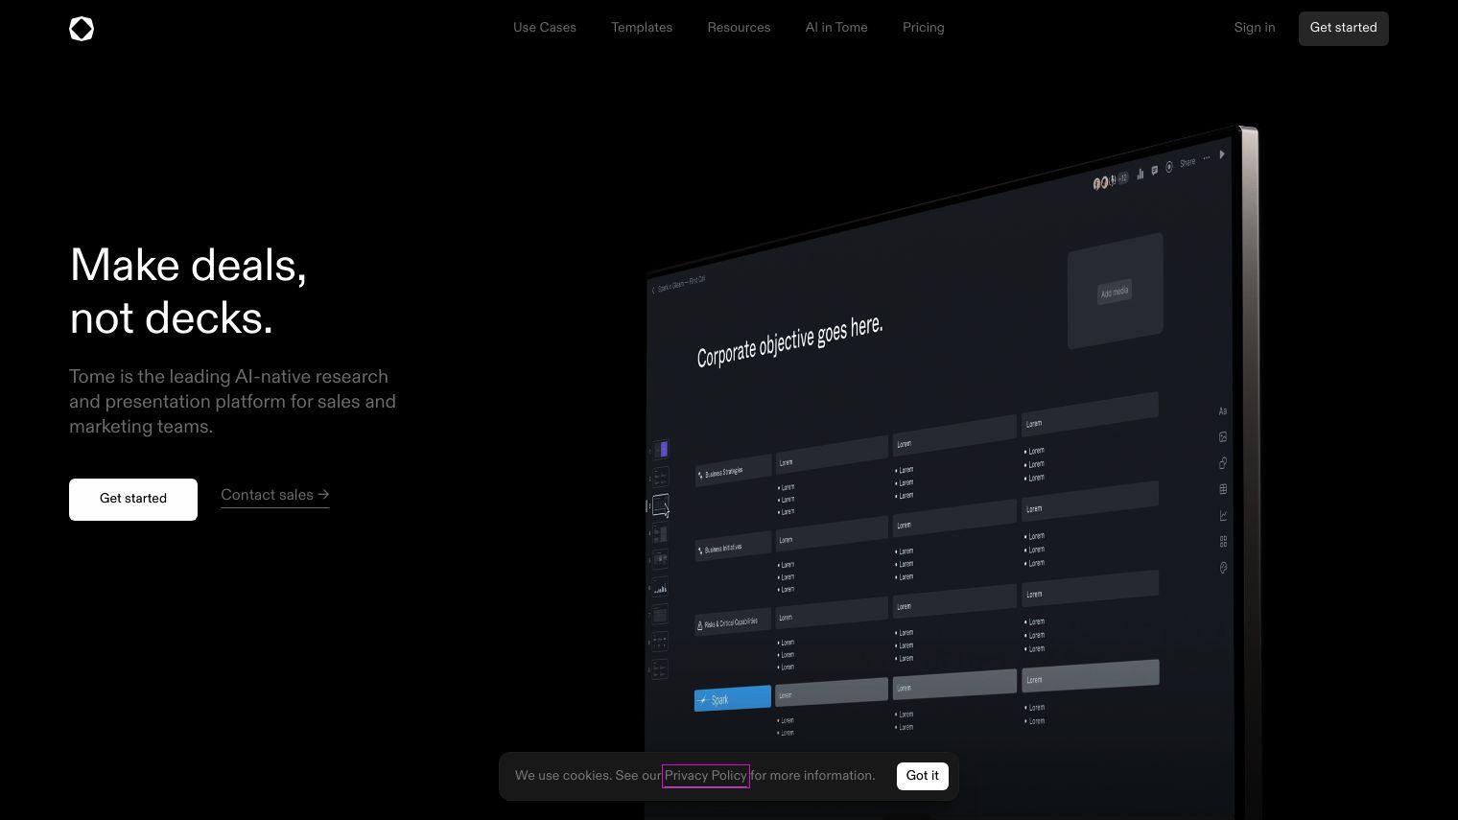Select the theme palette tool in mockup

(x=1223, y=568)
